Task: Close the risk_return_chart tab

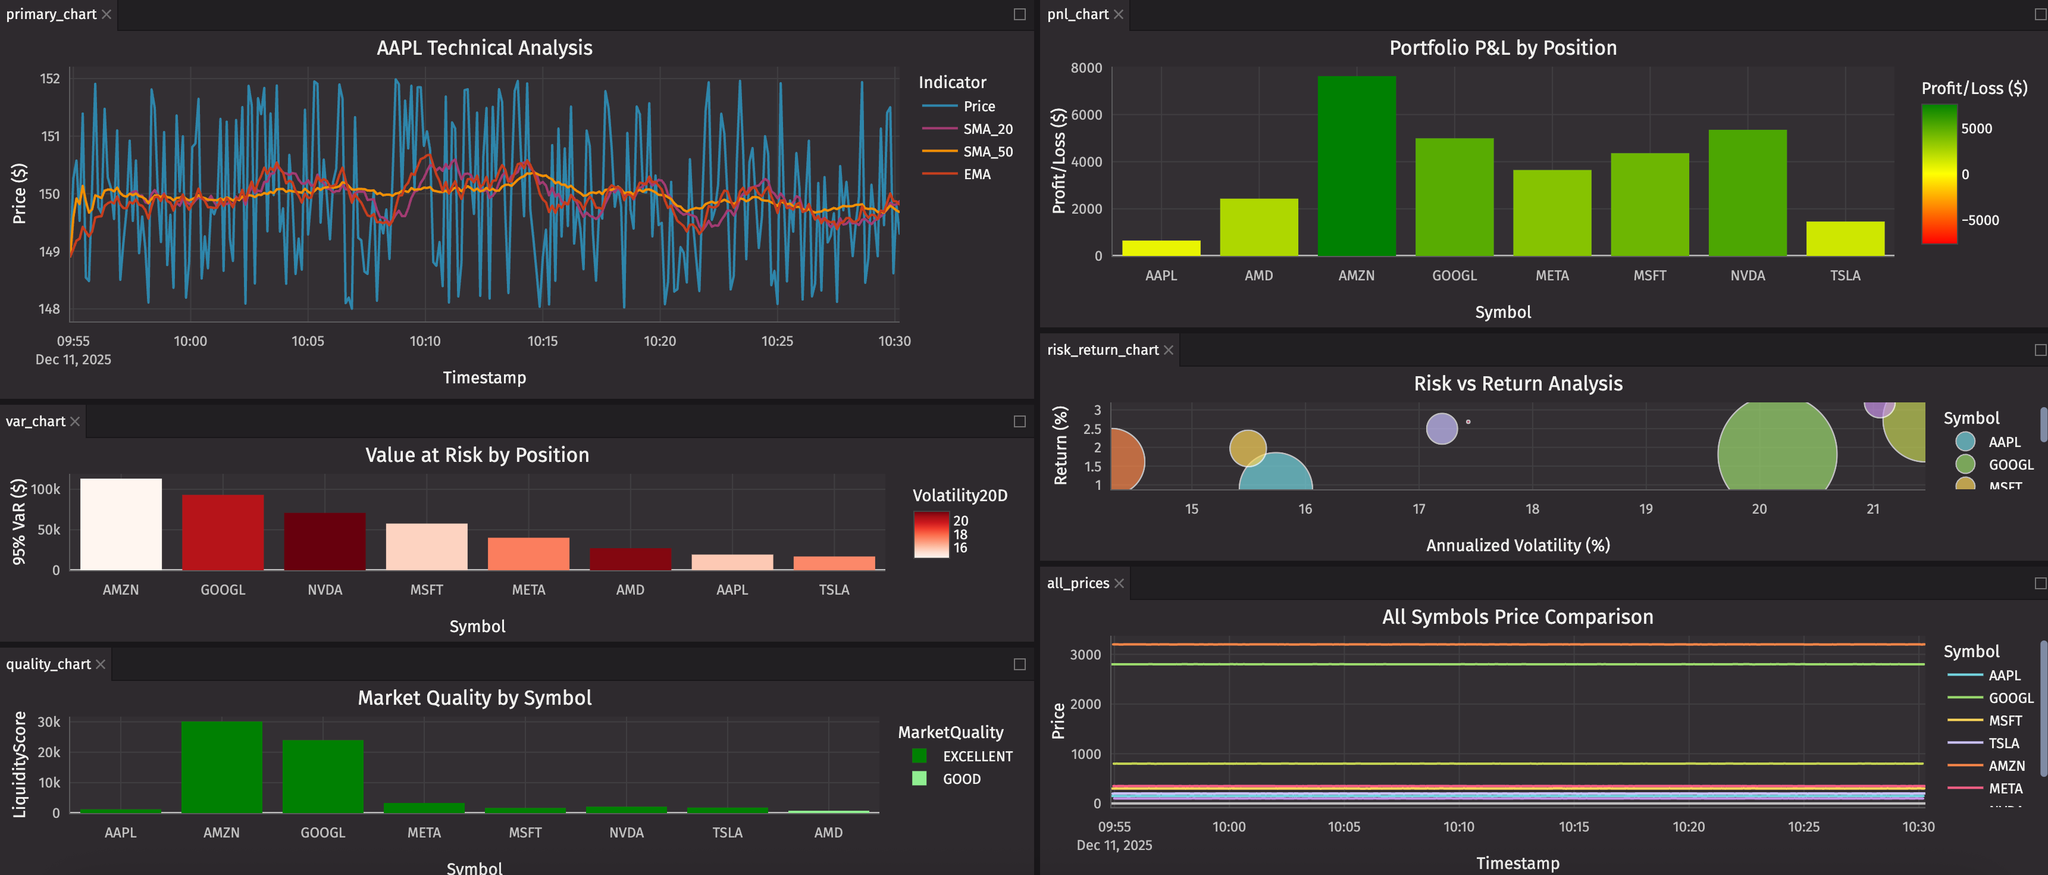Action: click(x=1168, y=350)
